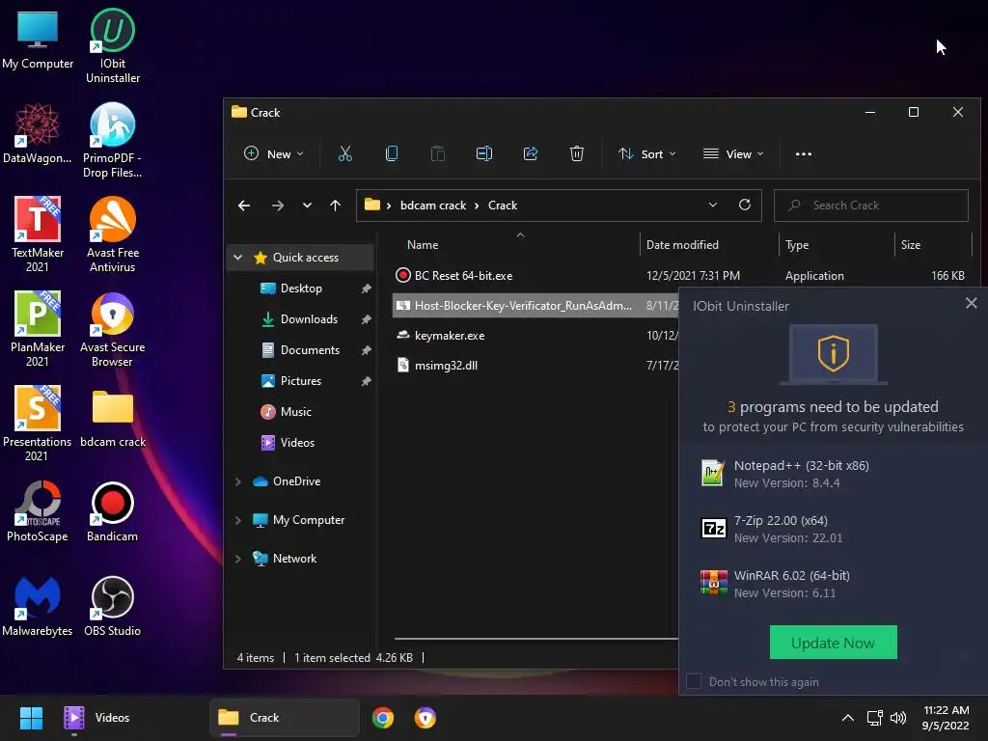
Task: Click the Delete trash icon in toolbar
Action: (x=577, y=153)
